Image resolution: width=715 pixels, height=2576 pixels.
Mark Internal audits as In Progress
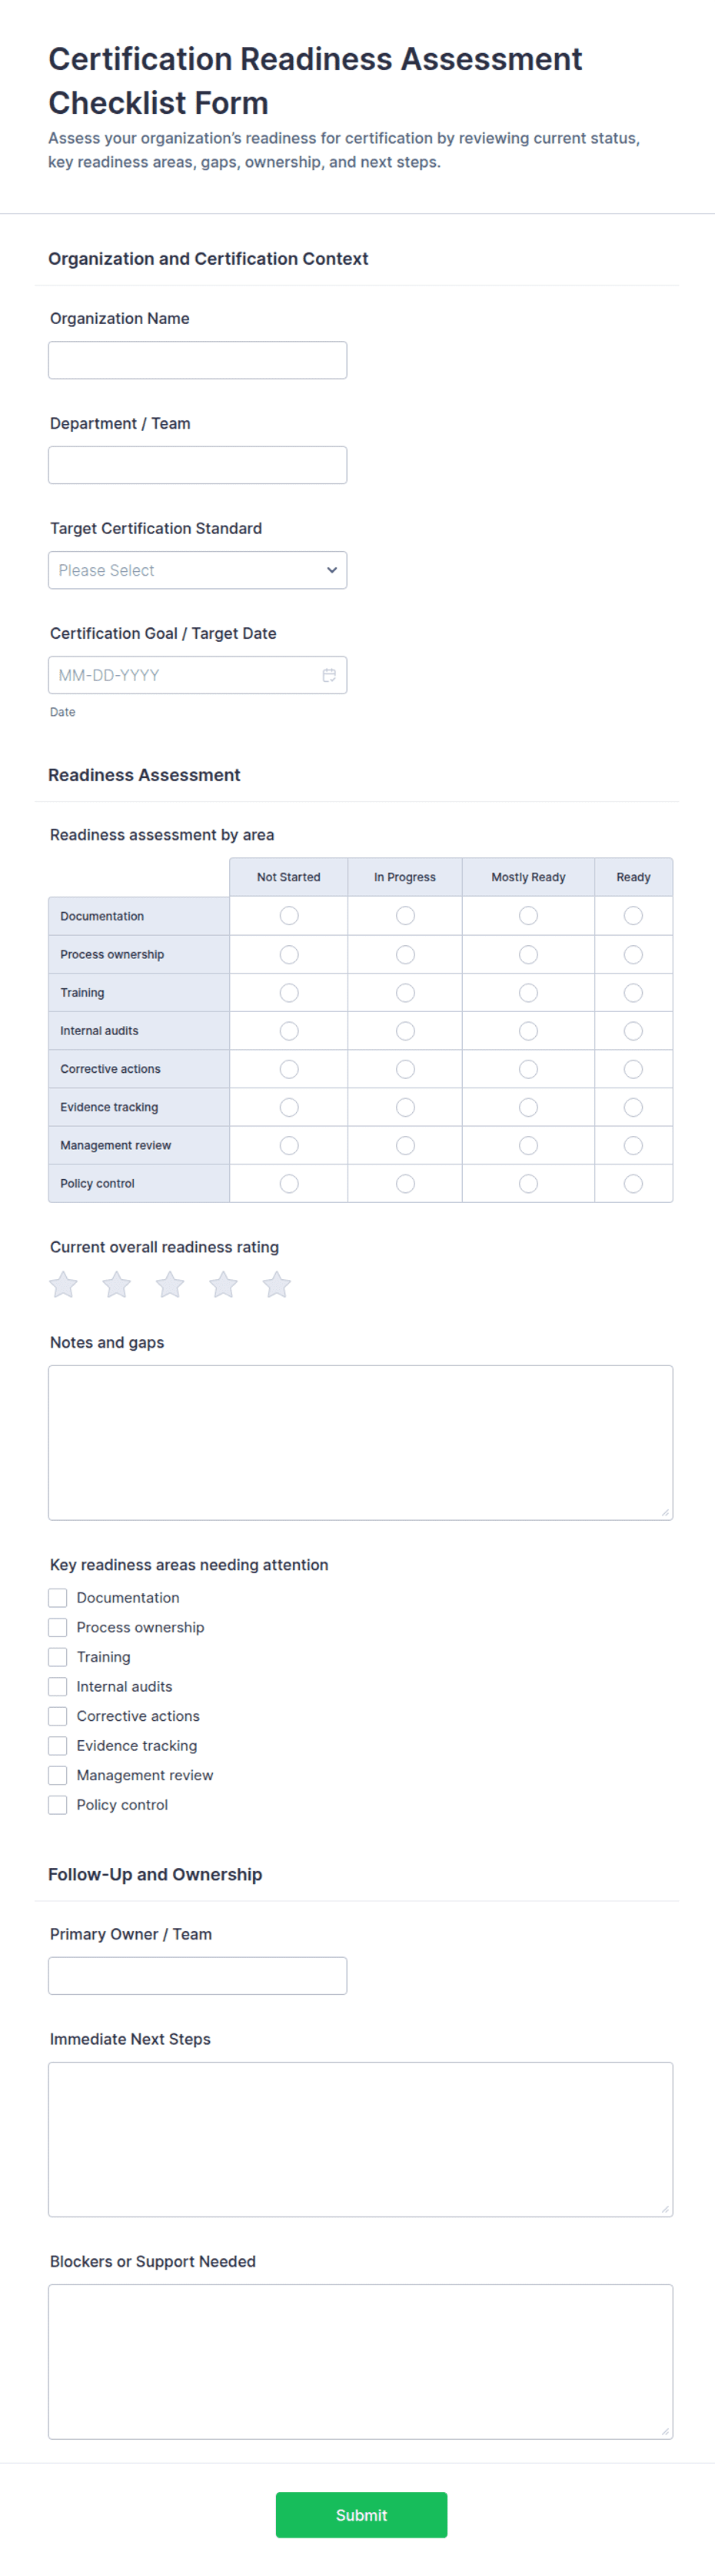(x=405, y=1030)
